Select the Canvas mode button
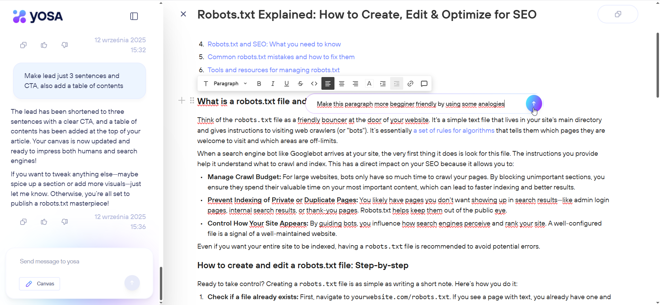Screen dimensions: 660x305 (40, 284)
